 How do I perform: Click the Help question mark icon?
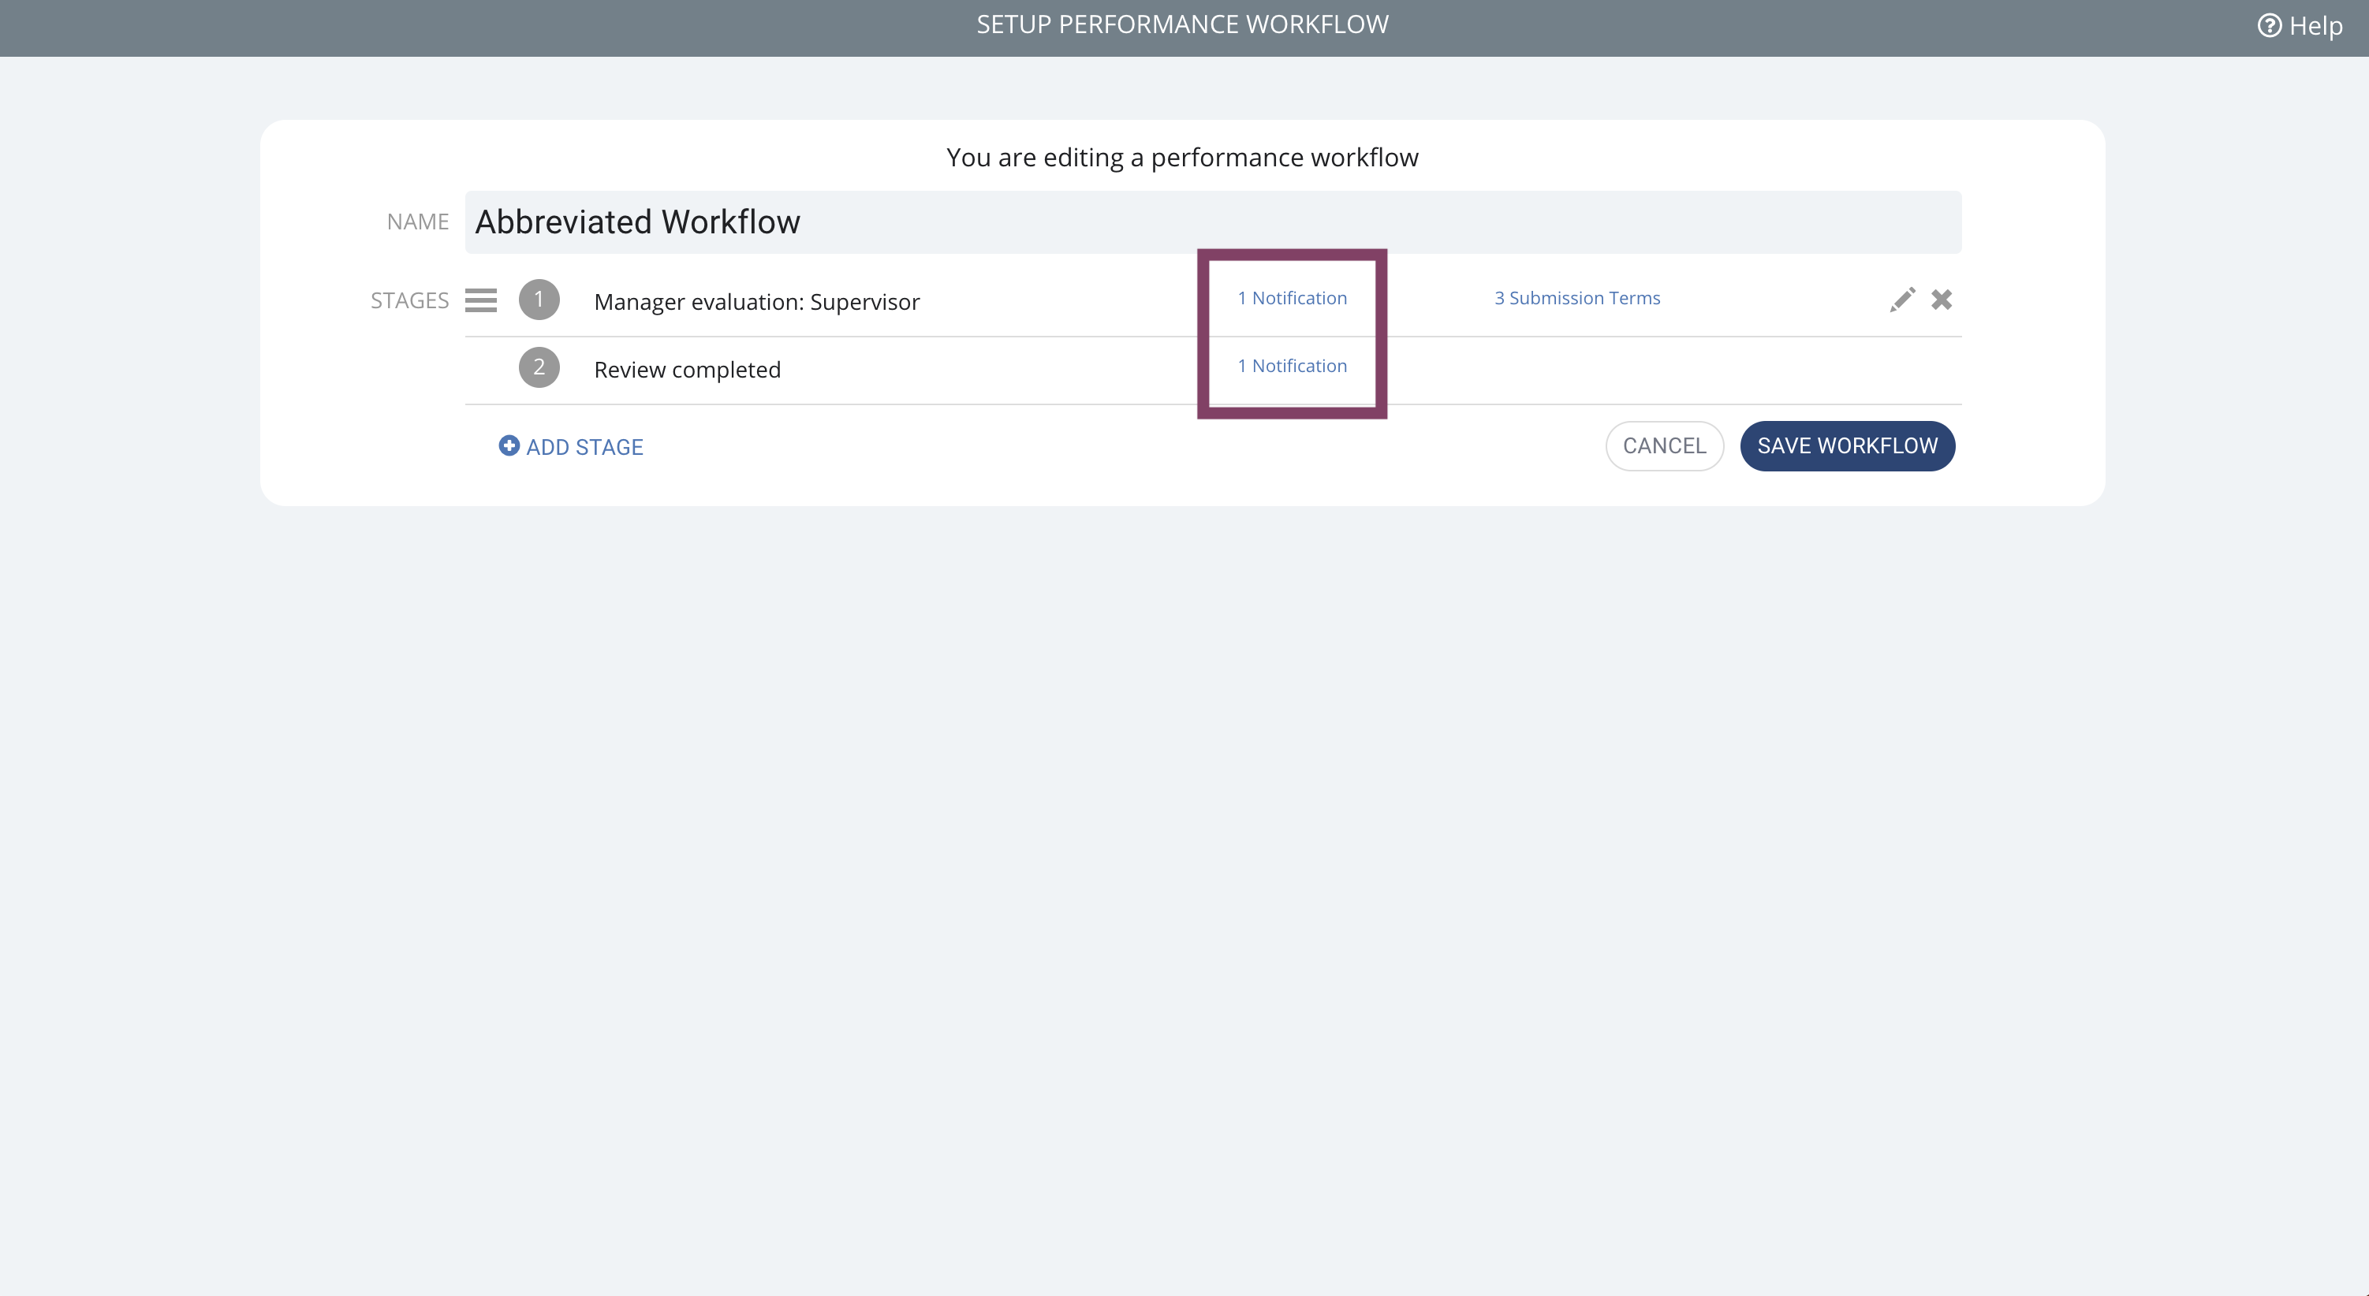click(x=2269, y=26)
